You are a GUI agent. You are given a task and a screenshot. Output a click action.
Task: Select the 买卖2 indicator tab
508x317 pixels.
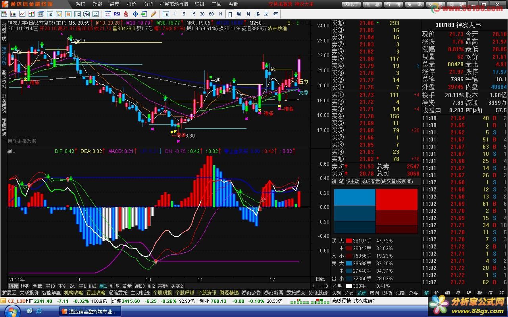[x=177, y=286]
